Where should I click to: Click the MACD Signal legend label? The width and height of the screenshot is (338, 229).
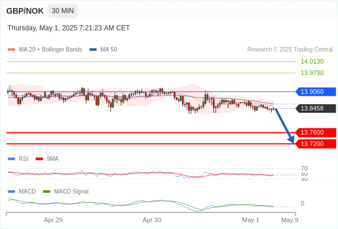pos(72,192)
